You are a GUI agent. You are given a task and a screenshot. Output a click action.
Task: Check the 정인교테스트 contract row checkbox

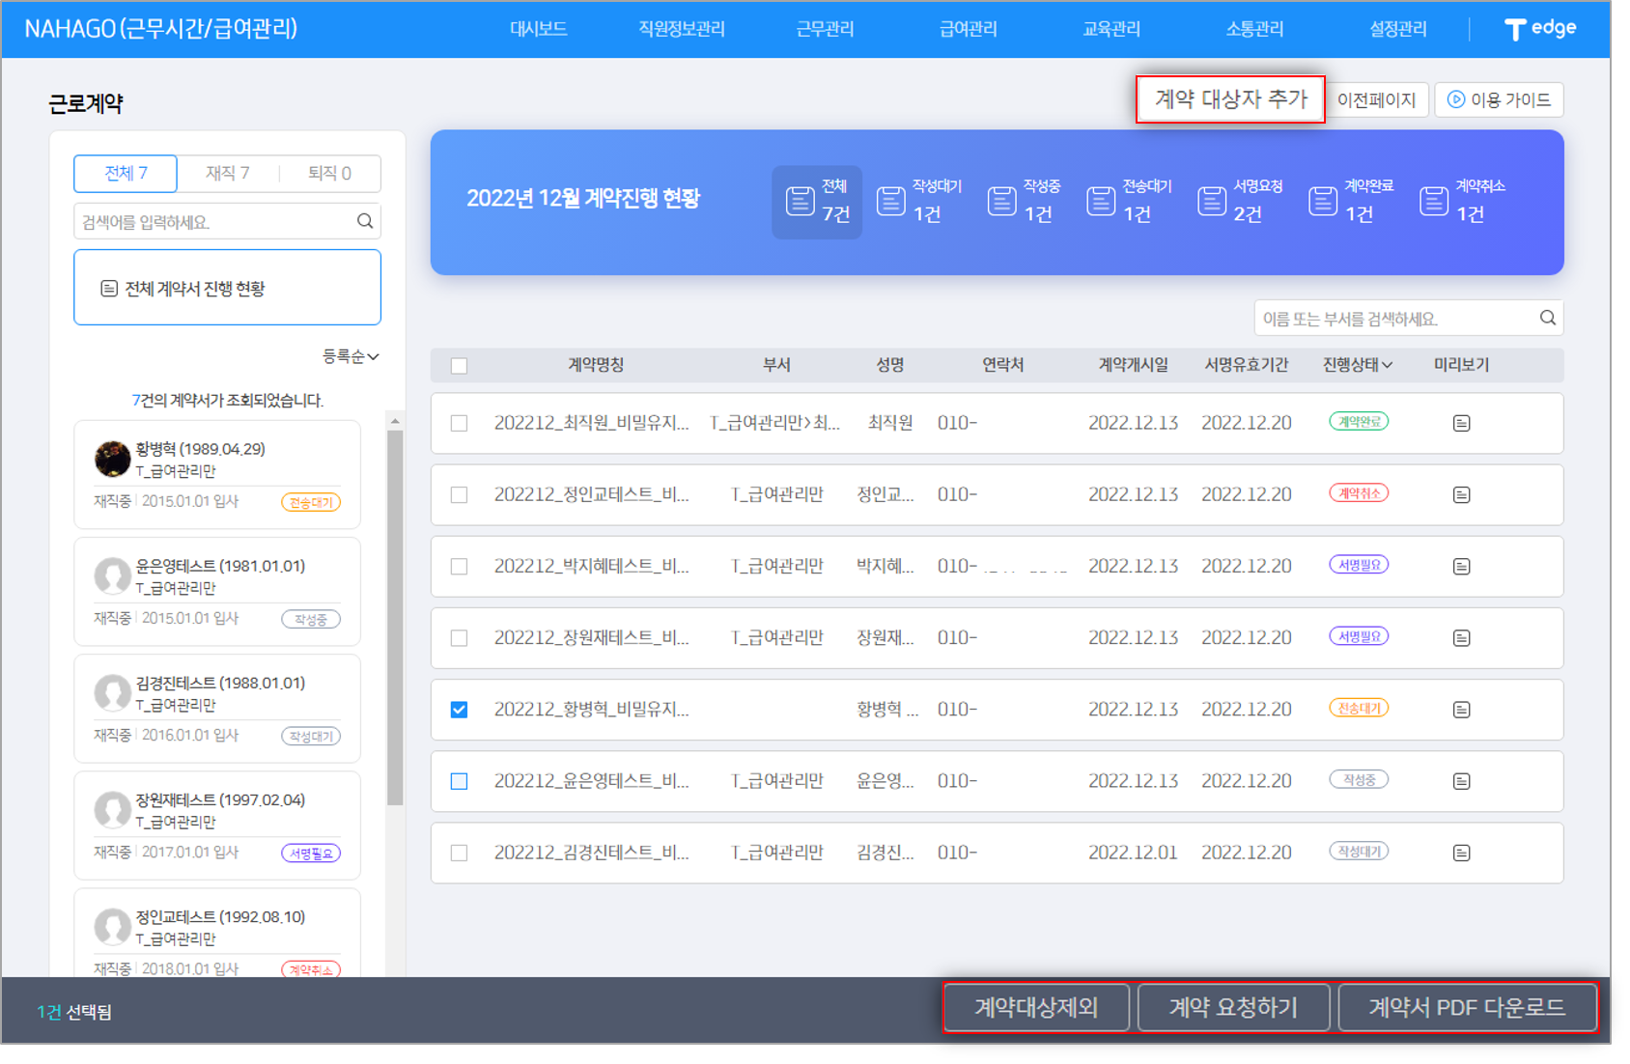459,494
